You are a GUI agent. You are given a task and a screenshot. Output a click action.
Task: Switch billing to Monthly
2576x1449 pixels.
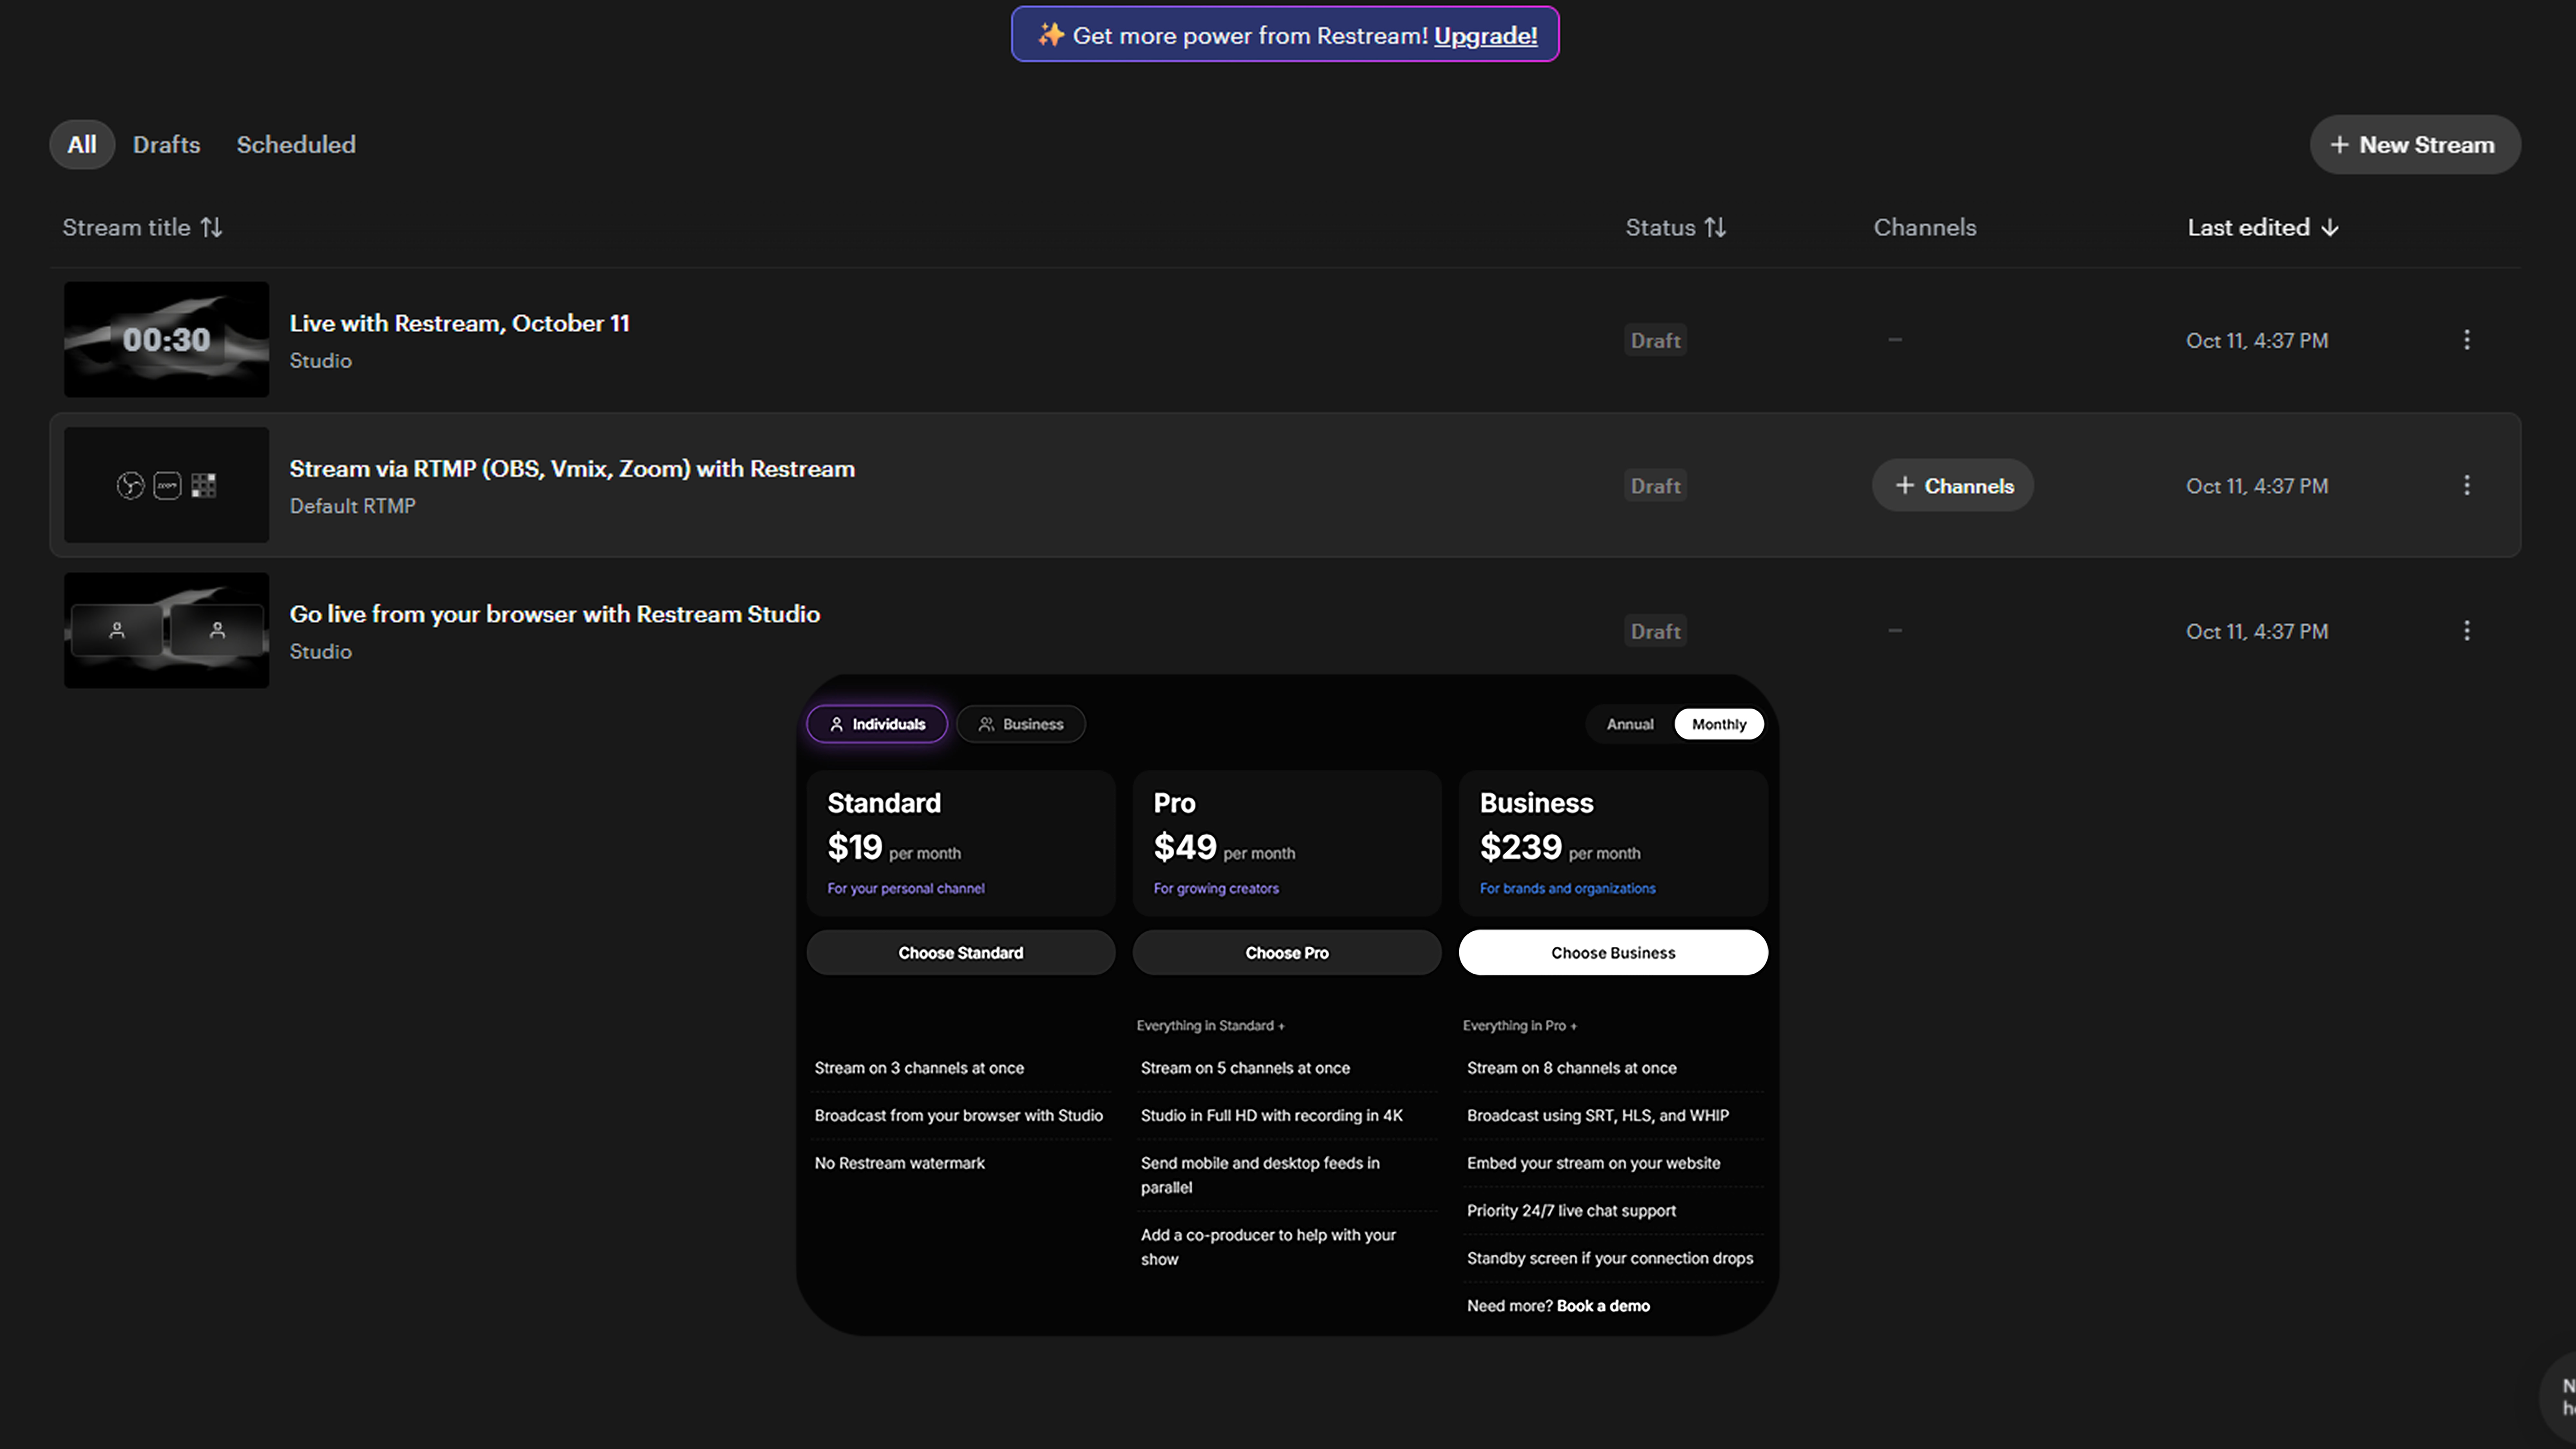click(1719, 724)
